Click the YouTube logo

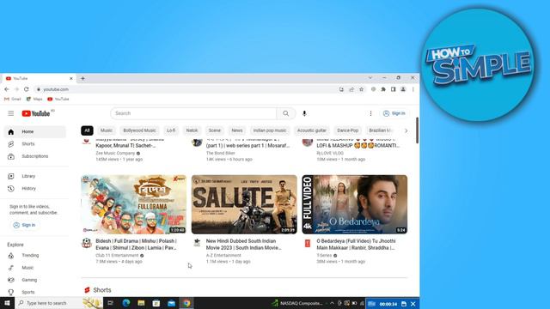36,113
